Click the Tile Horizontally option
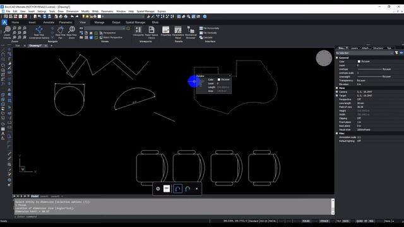 (x=209, y=28)
